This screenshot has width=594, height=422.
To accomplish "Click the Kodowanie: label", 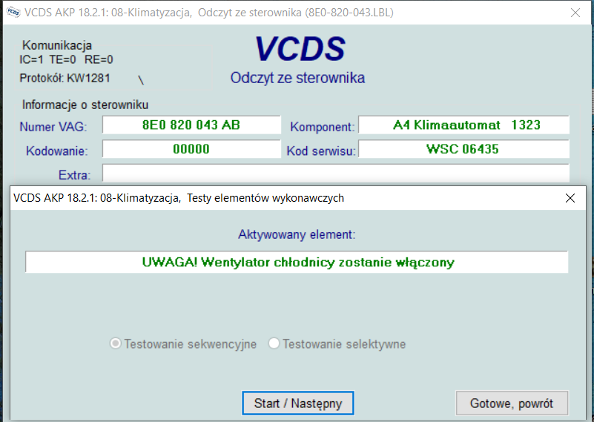I will coord(57,151).
